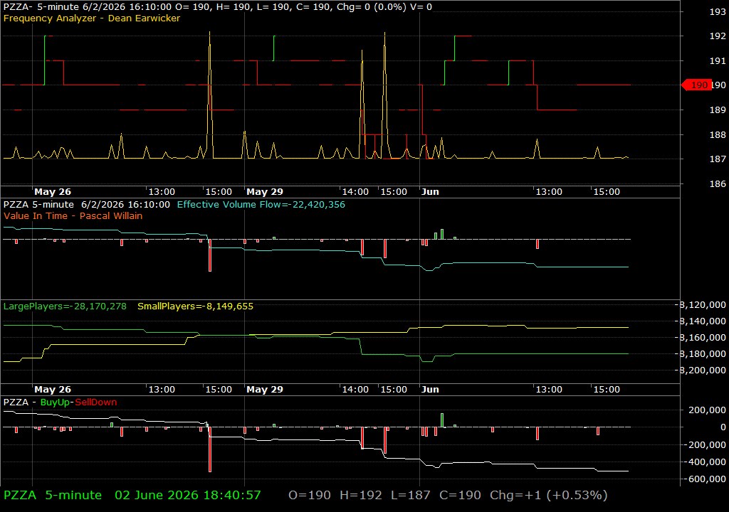
Task: Click the 187 price axis label
Action: [718, 159]
